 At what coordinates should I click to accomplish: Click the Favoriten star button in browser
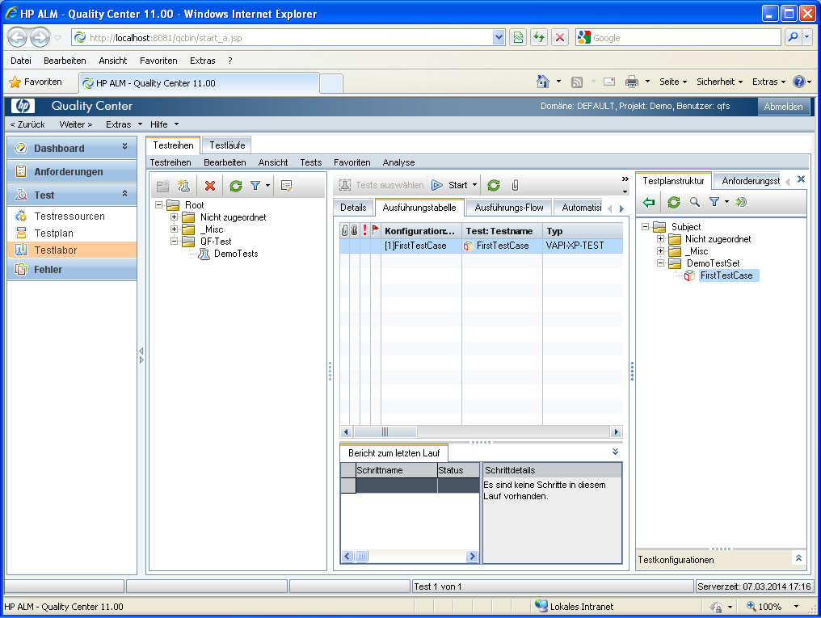pyautogui.click(x=36, y=82)
